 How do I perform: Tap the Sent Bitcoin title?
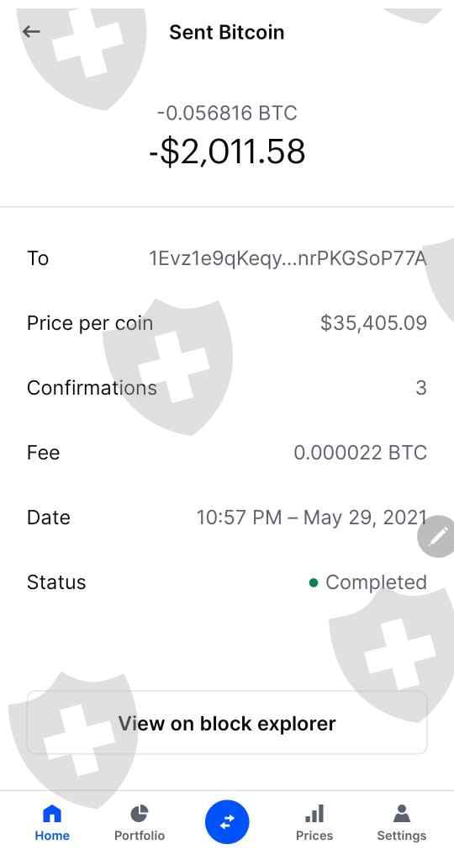point(227,32)
